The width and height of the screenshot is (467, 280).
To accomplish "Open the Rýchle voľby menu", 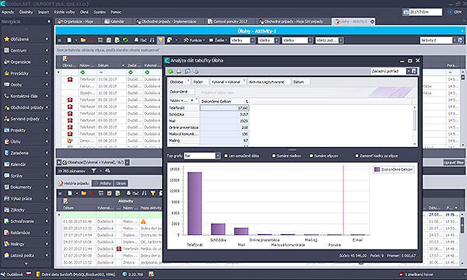I will pyautogui.click(x=65, y=12).
